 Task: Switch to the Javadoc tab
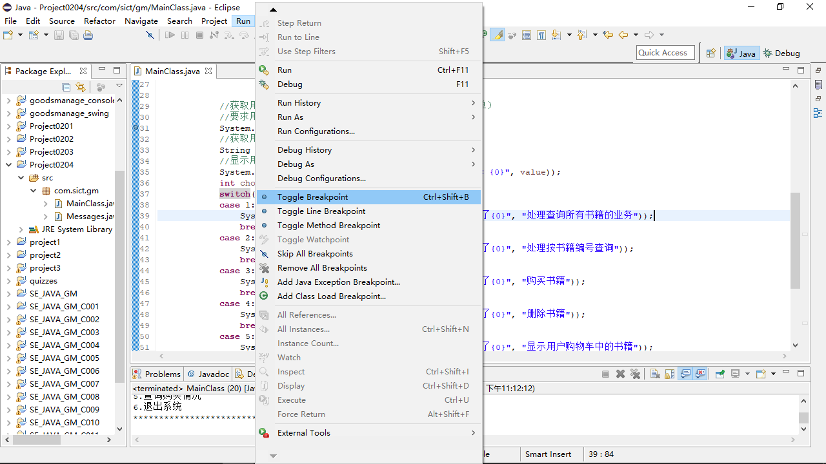tap(208, 374)
